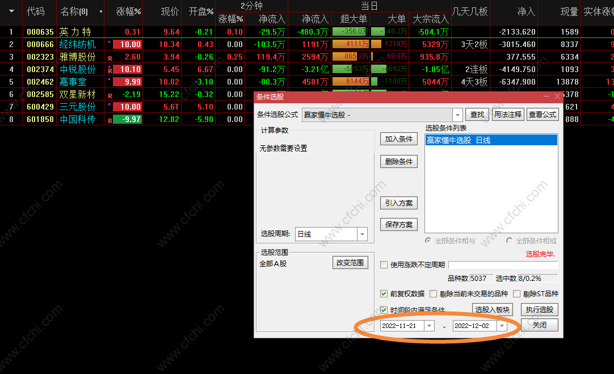Select the 全部条件相或 radio button
This screenshot has width=614, height=374.
click(x=510, y=241)
